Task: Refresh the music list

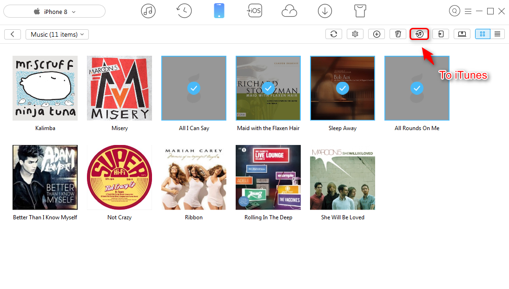Action: click(334, 34)
